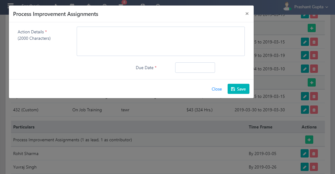This screenshot has width=335, height=174.
Task: Delete the Rohit Sharma assignment
Action: click(314, 154)
